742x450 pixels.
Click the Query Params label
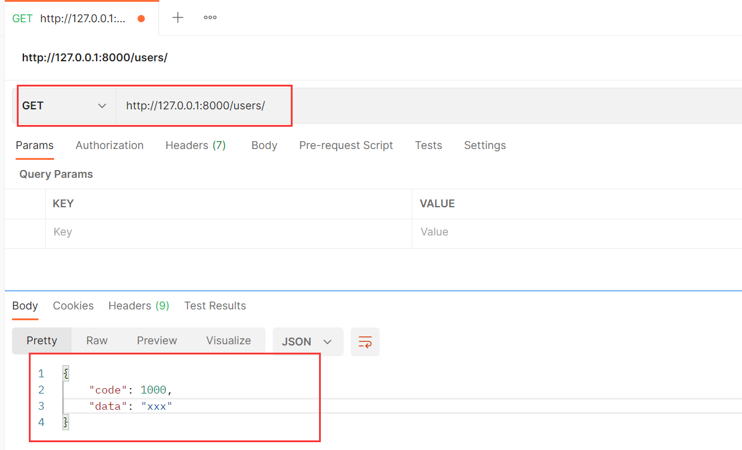[x=56, y=174]
